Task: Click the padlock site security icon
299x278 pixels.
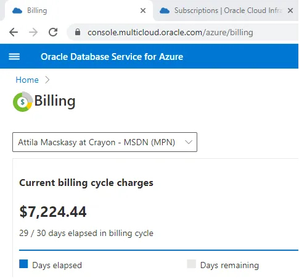Action: (x=78, y=32)
